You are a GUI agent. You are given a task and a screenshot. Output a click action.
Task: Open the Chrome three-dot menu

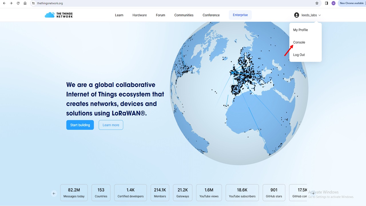pyautogui.click(x=365, y=3)
